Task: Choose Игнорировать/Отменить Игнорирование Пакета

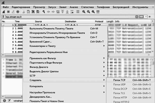Action: 65,33
